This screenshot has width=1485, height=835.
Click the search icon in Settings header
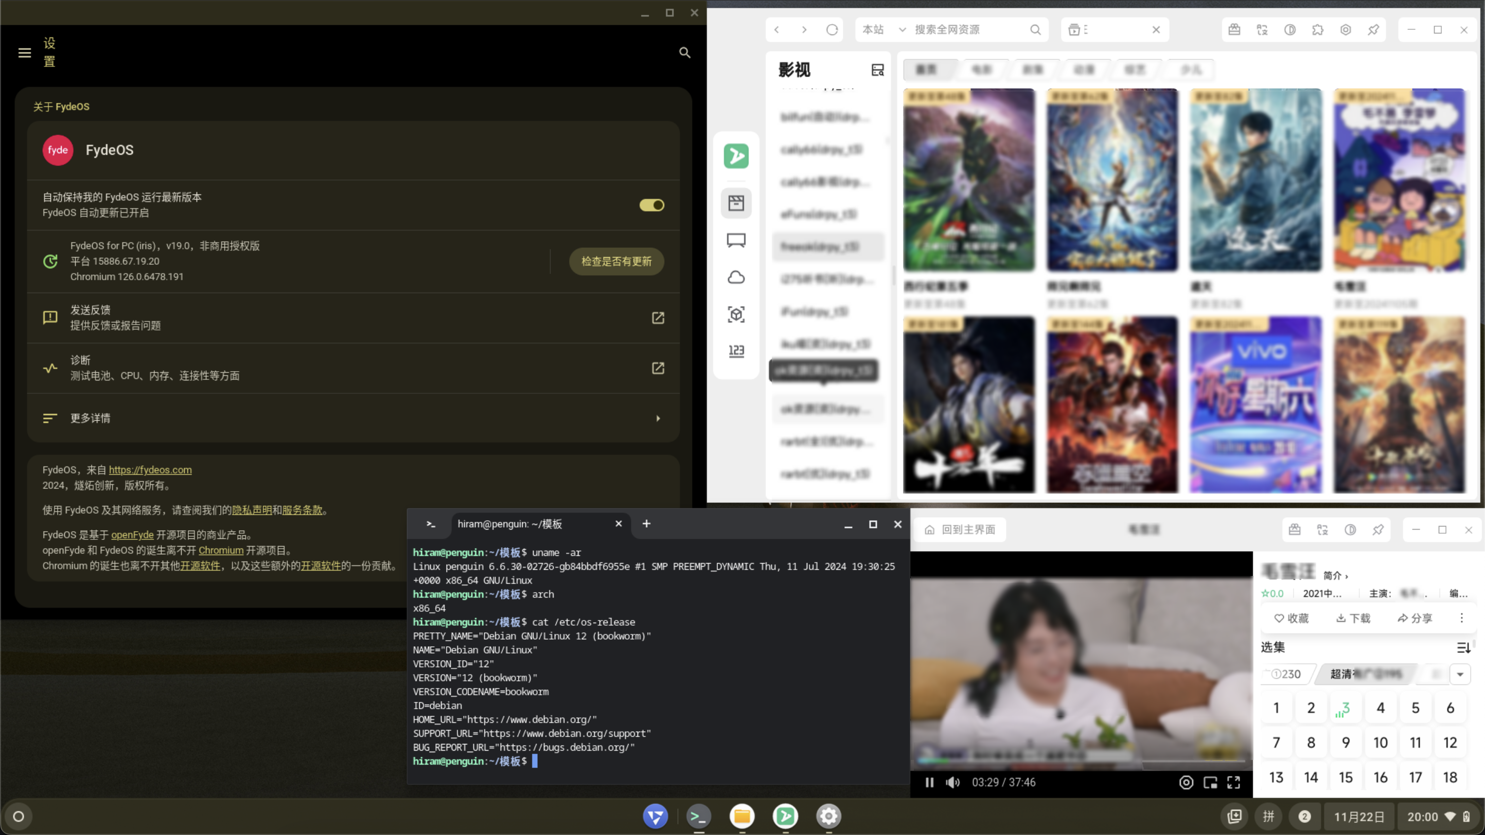[684, 52]
